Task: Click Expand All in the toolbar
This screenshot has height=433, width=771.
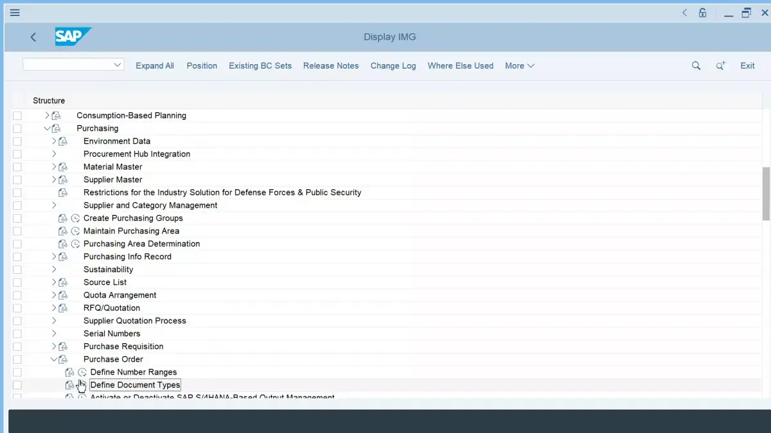Action: click(155, 65)
